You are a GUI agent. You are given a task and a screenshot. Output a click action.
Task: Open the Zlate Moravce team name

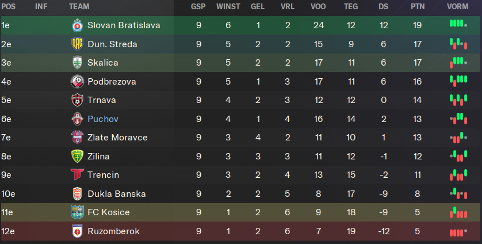pyautogui.click(x=117, y=138)
